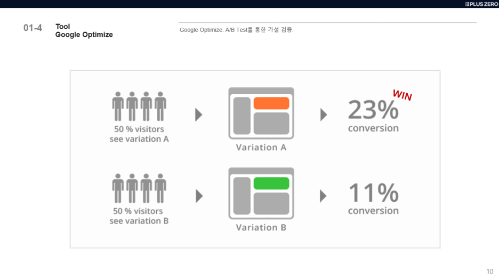Click the orange block in Variation A
Screen dimensions: 499x279
(271, 103)
